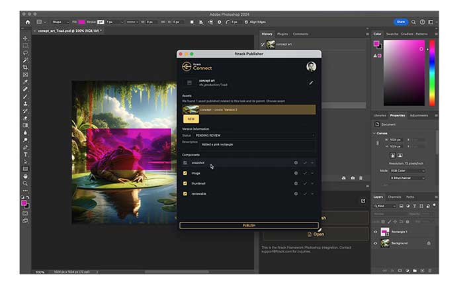Select the Clone Stamp tool
The height and width of the screenshot is (284, 473).
pos(25,104)
